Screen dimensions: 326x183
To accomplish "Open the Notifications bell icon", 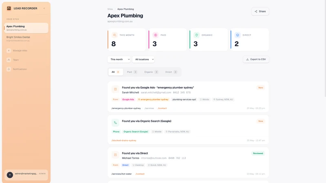I will 9,69.
